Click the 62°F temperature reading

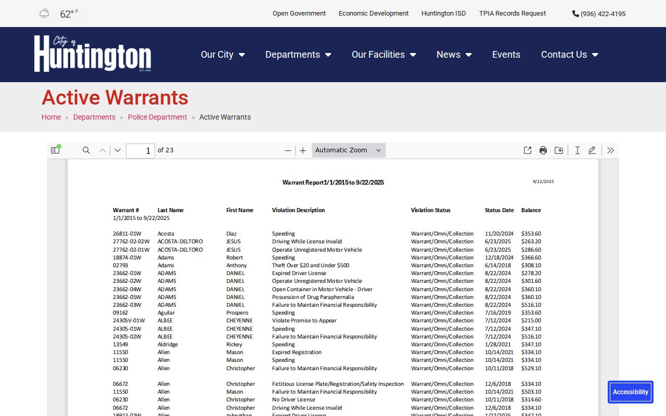(69, 14)
